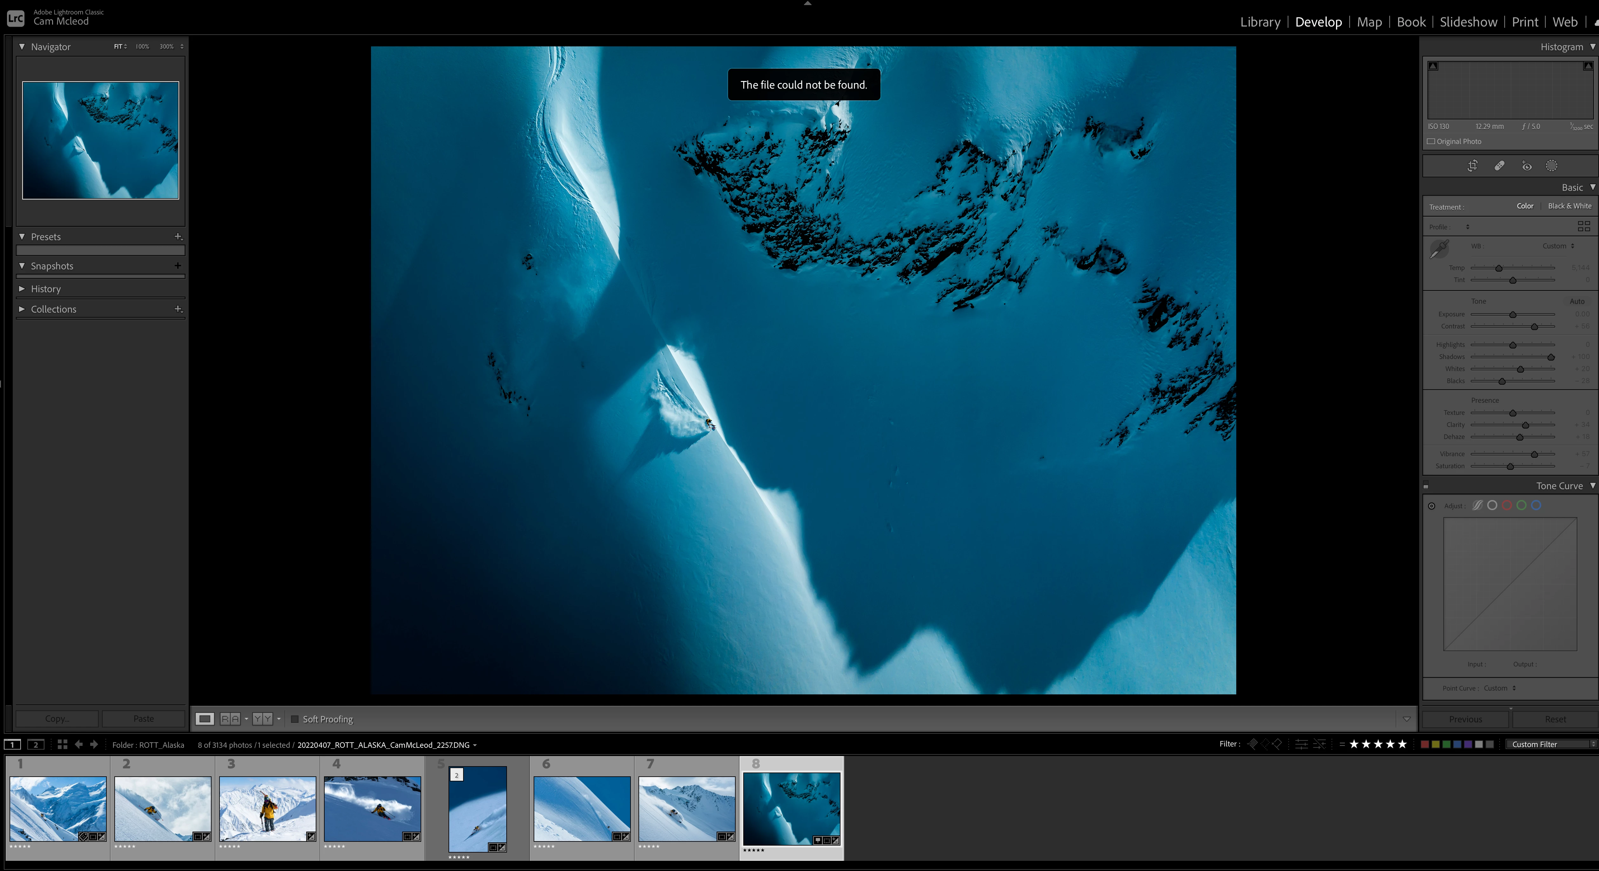Image resolution: width=1599 pixels, height=871 pixels.
Task: Open the Masking tool
Action: pos(1551,166)
